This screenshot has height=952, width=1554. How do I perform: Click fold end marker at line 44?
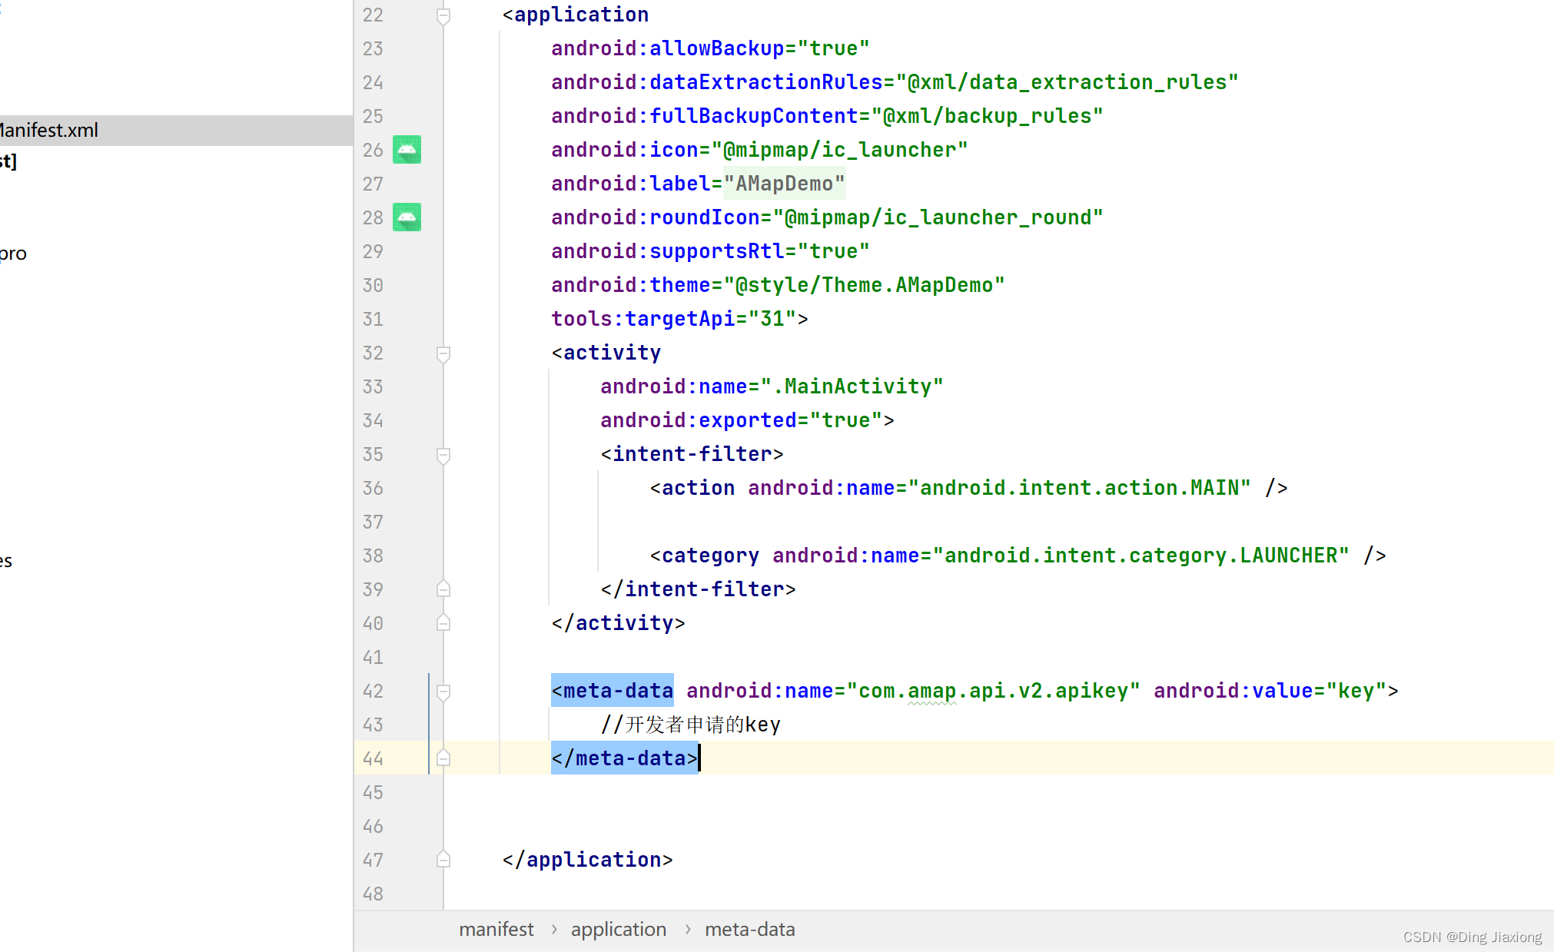(443, 758)
